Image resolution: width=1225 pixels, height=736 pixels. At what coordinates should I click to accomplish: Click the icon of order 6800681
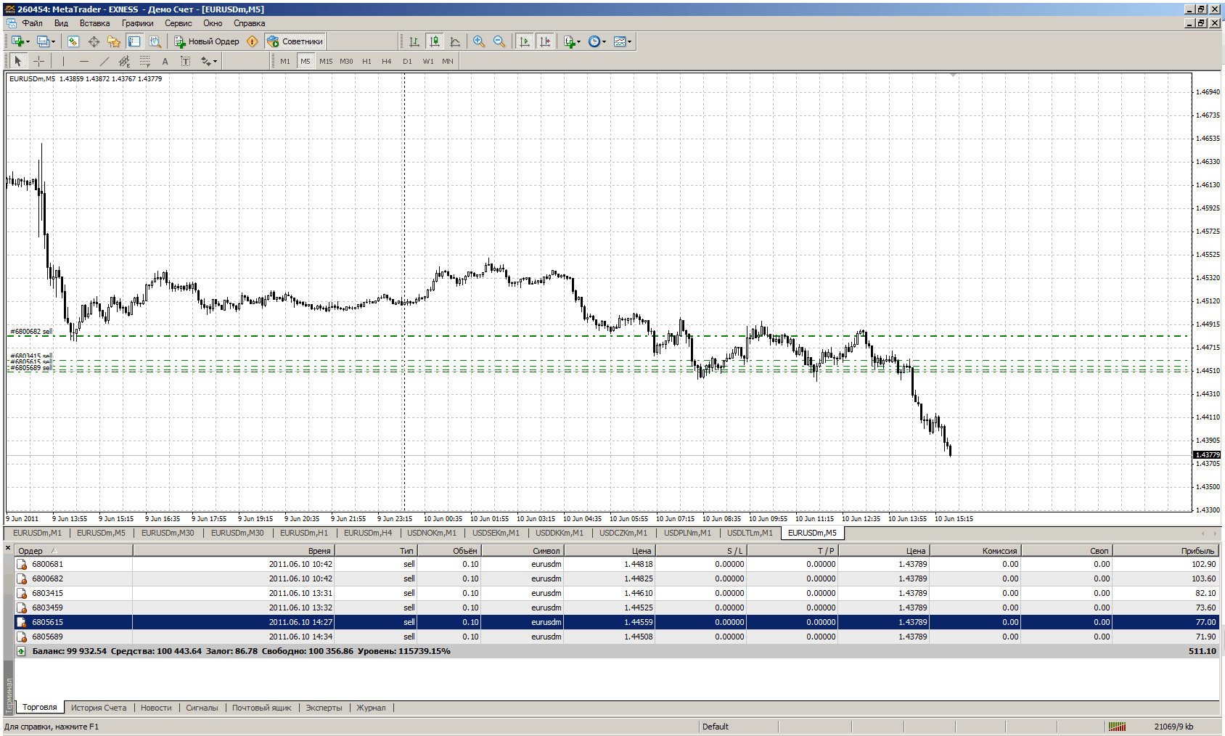(x=22, y=564)
